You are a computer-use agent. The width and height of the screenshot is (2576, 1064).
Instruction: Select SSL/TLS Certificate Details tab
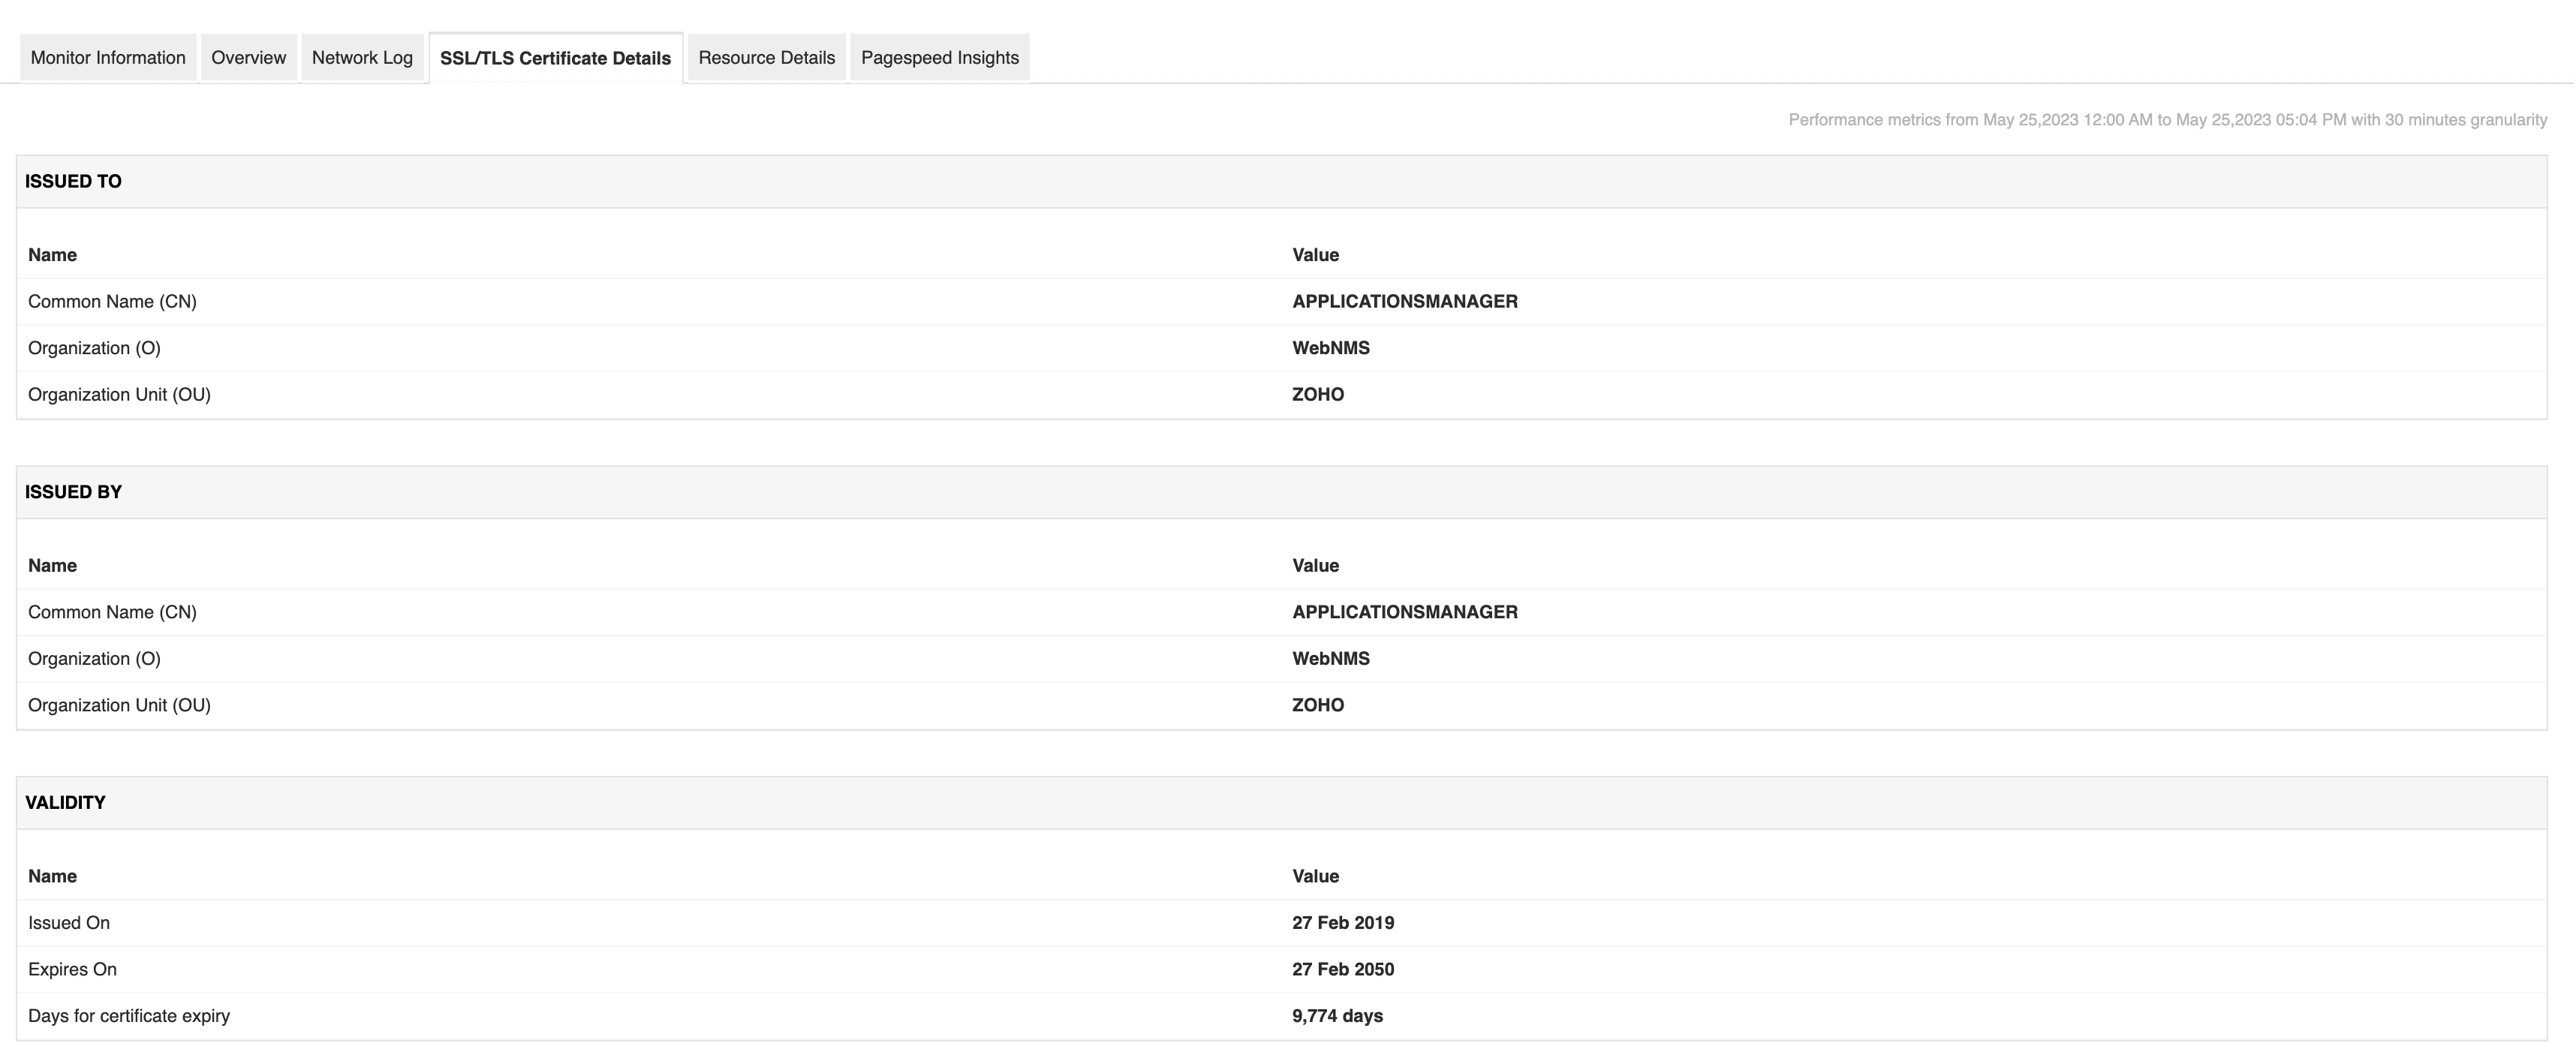pyautogui.click(x=555, y=58)
